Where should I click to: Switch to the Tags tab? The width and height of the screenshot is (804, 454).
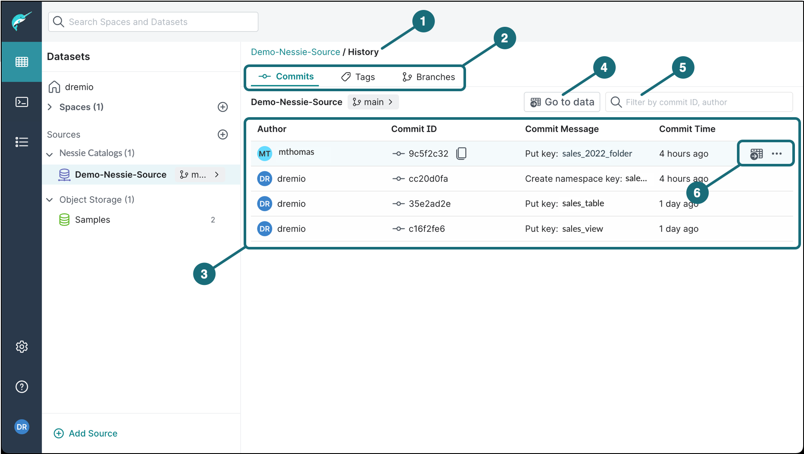[358, 77]
